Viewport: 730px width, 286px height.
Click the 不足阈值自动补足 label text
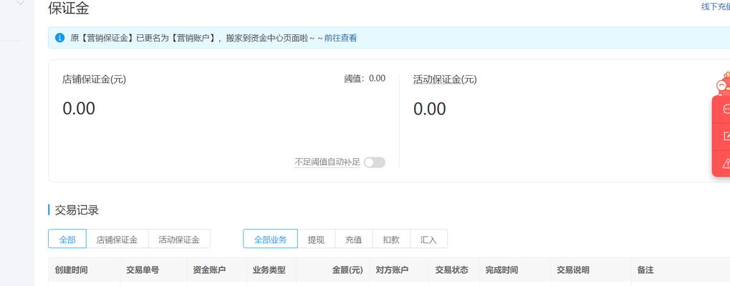coord(327,162)
